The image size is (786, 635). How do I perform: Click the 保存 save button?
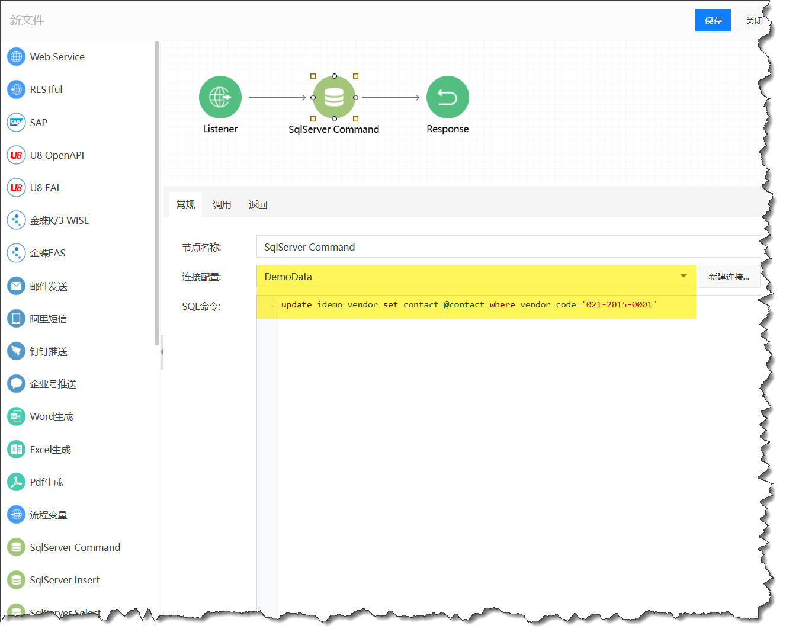(713, 21)
